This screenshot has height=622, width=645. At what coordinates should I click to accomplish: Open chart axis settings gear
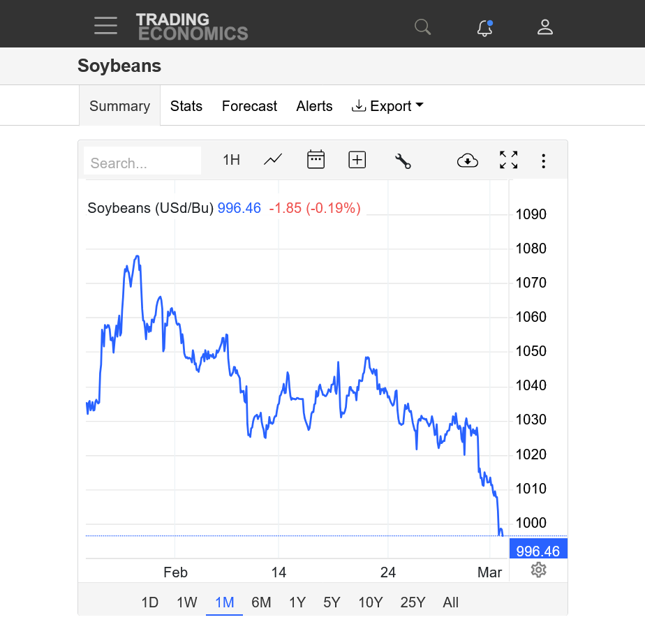point(537,570)
